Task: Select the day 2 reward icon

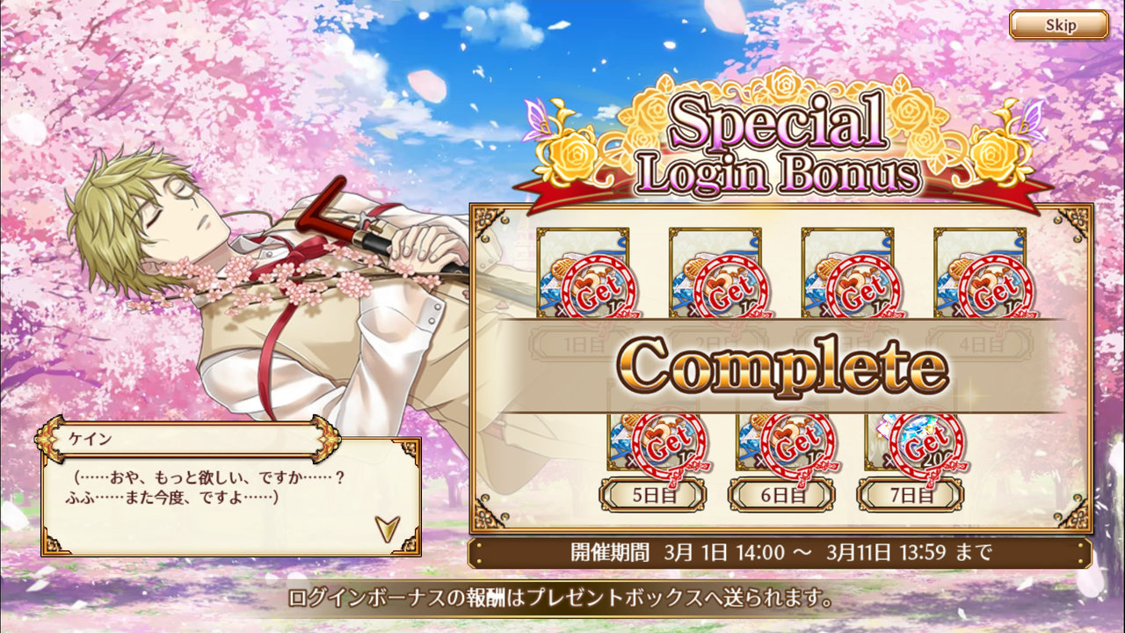Action: point(715,273)
